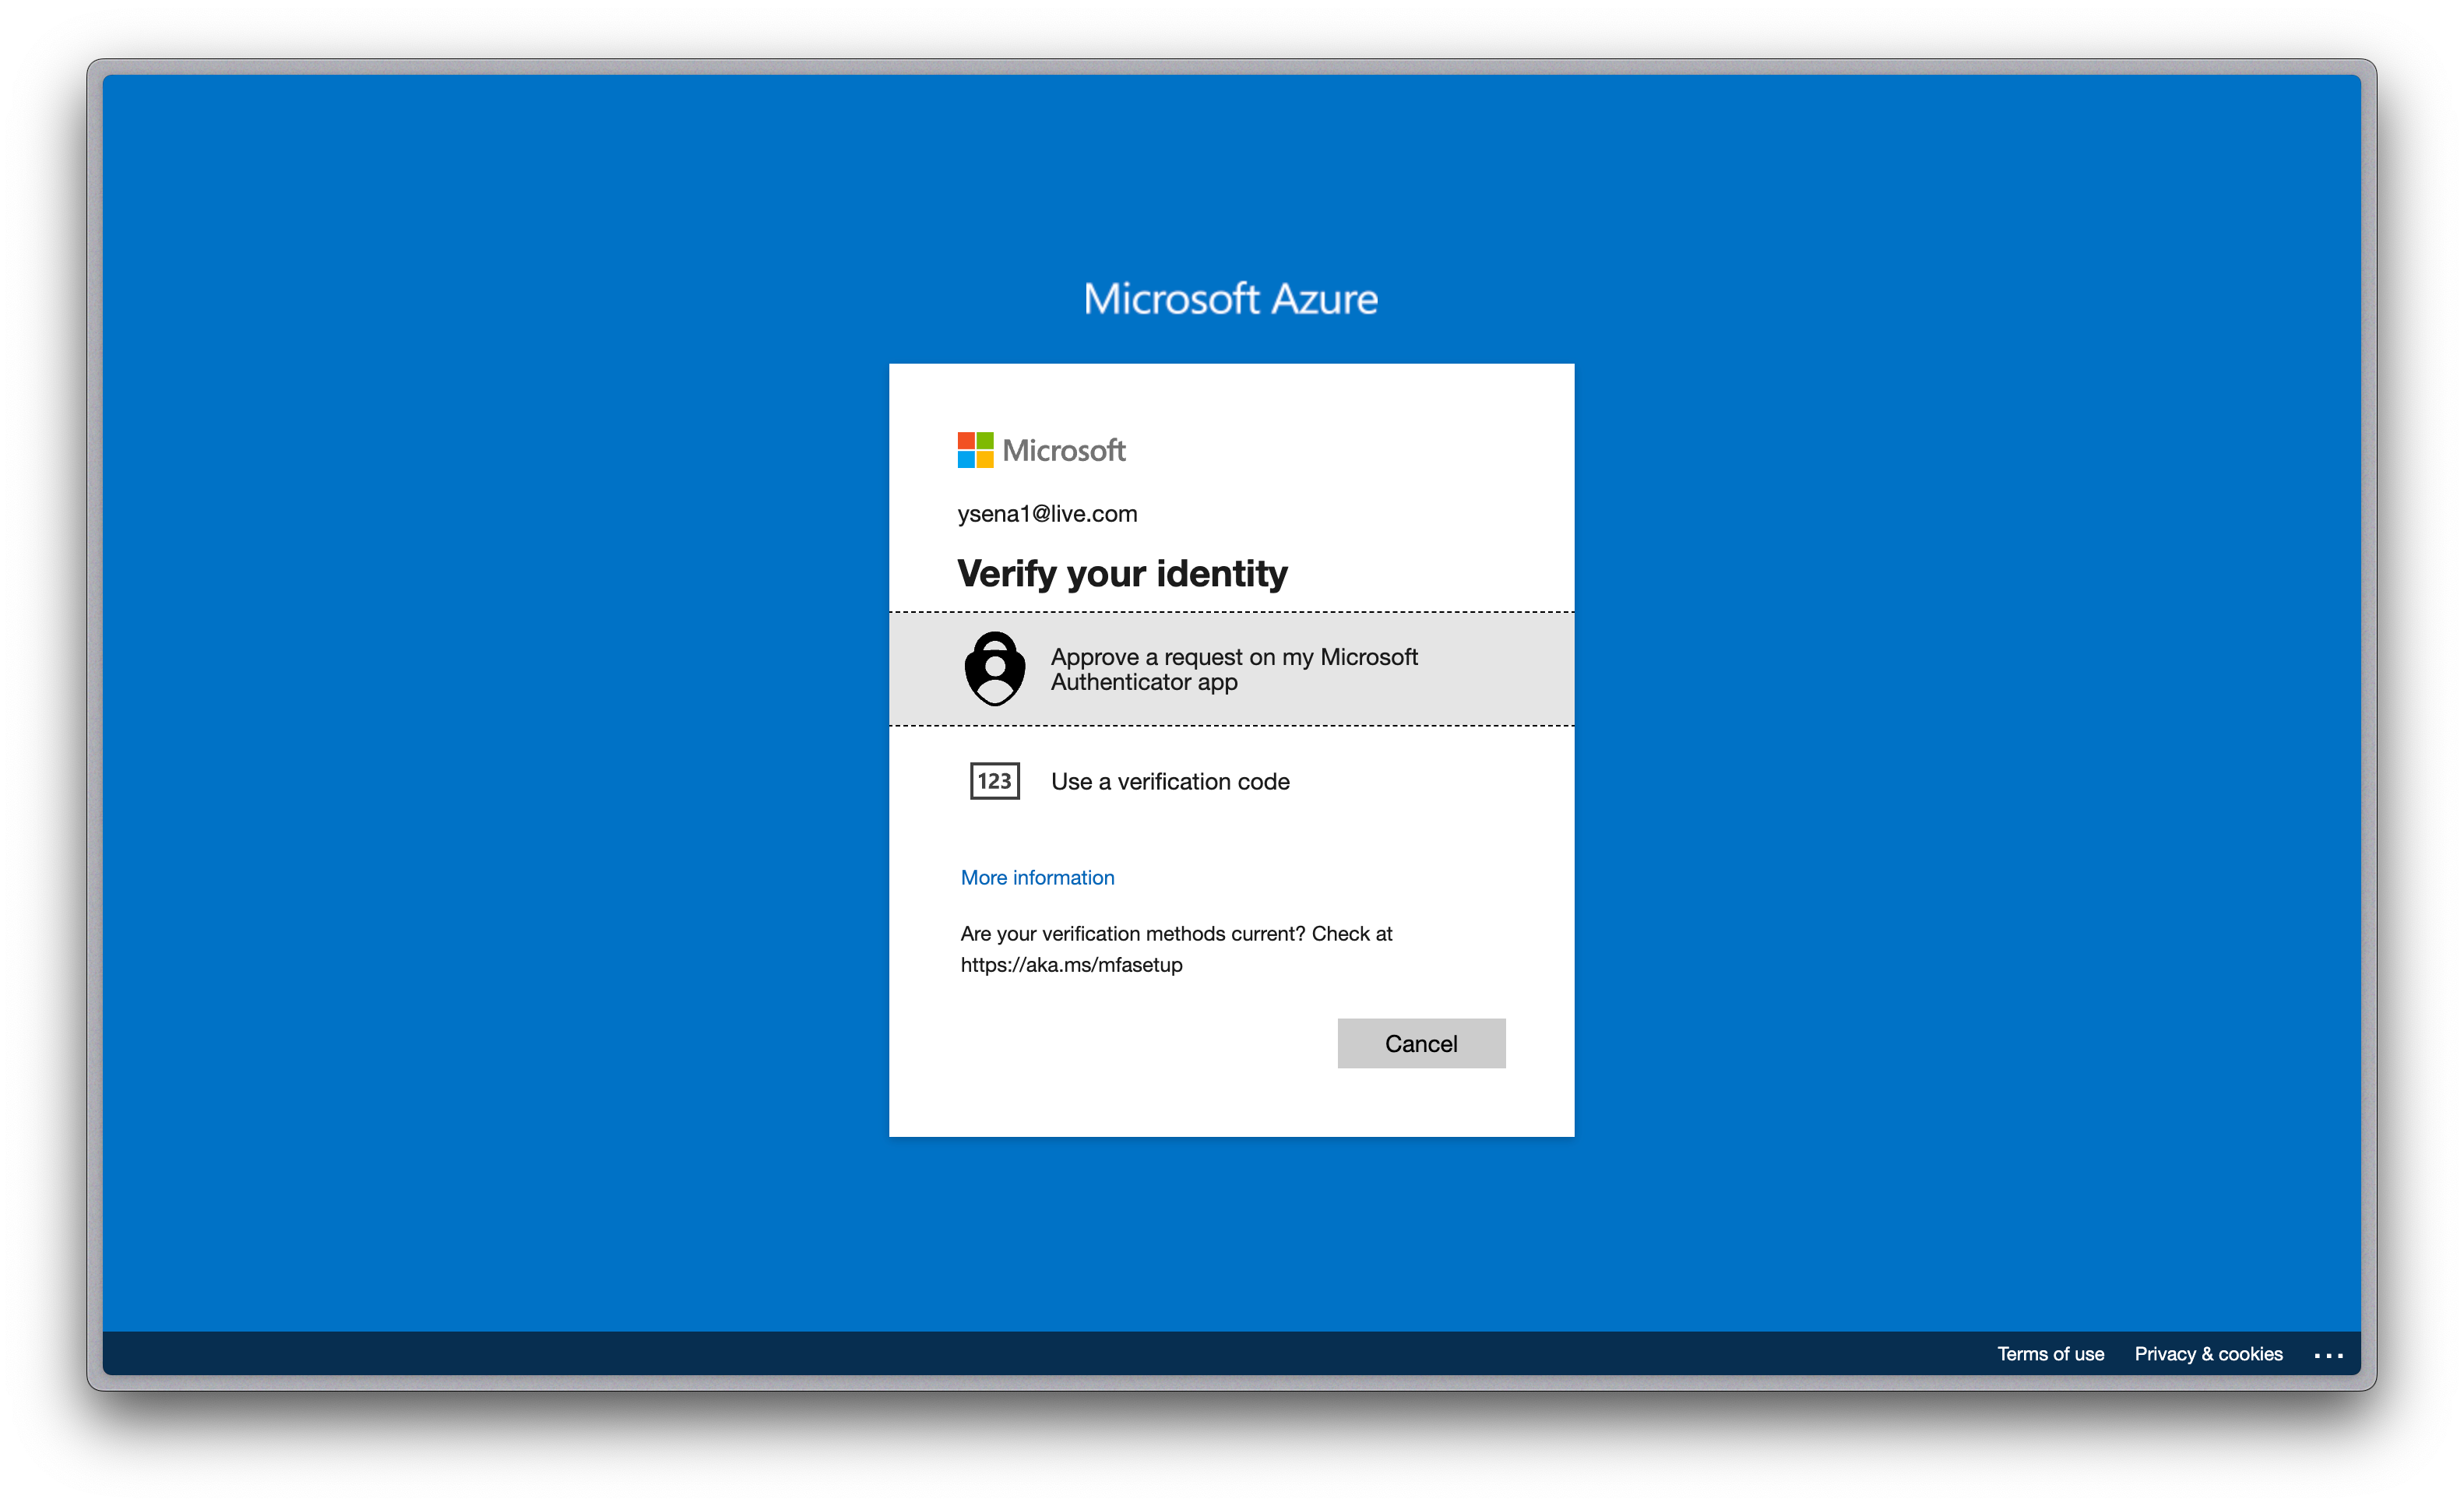The height and width of the screenshot is (1506, 2464).
Task: Open Privacy & cookies link
Action: [x=2208, y=1354]
